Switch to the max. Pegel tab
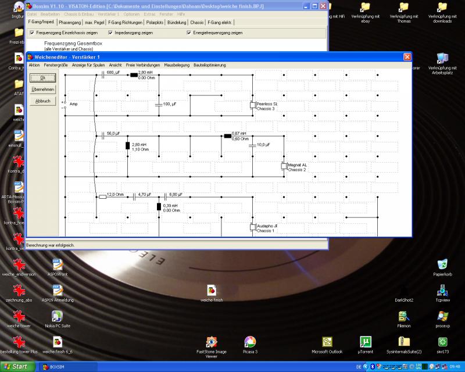 95,23
